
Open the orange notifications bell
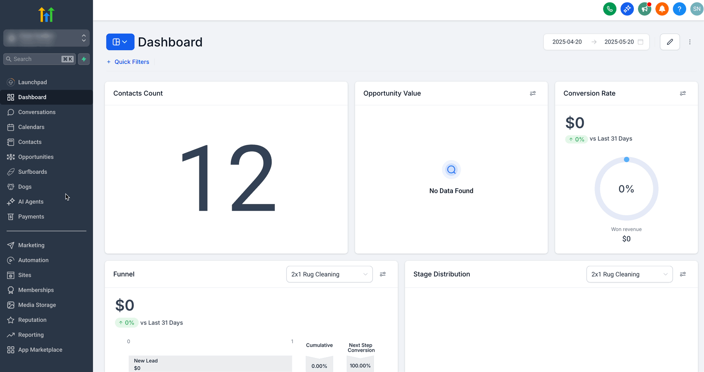click(x=662, y=9)
